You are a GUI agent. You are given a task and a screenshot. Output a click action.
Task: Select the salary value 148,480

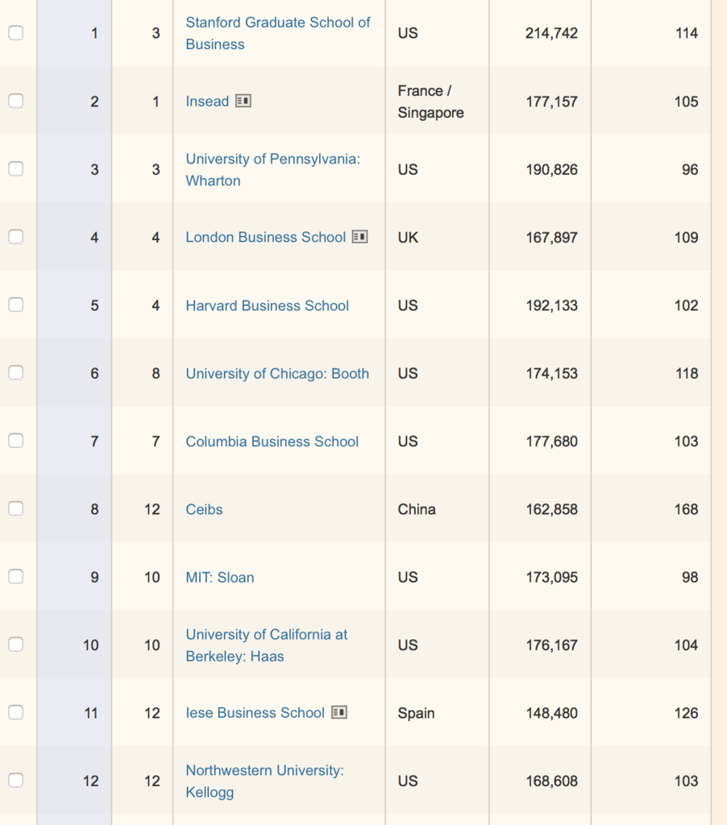pos(552,713)
